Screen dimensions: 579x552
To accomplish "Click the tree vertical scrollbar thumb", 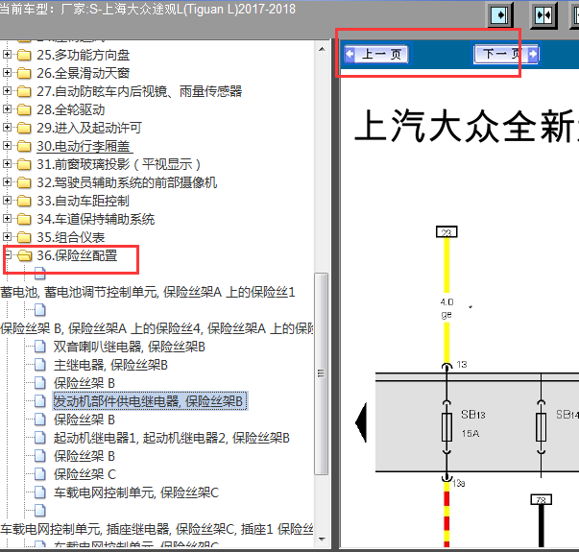I will [322, 373].
